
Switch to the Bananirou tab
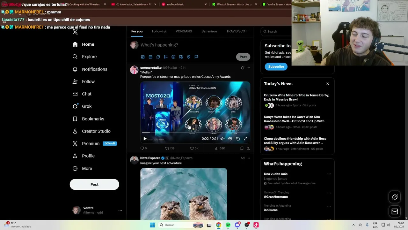tap(209, 31)
